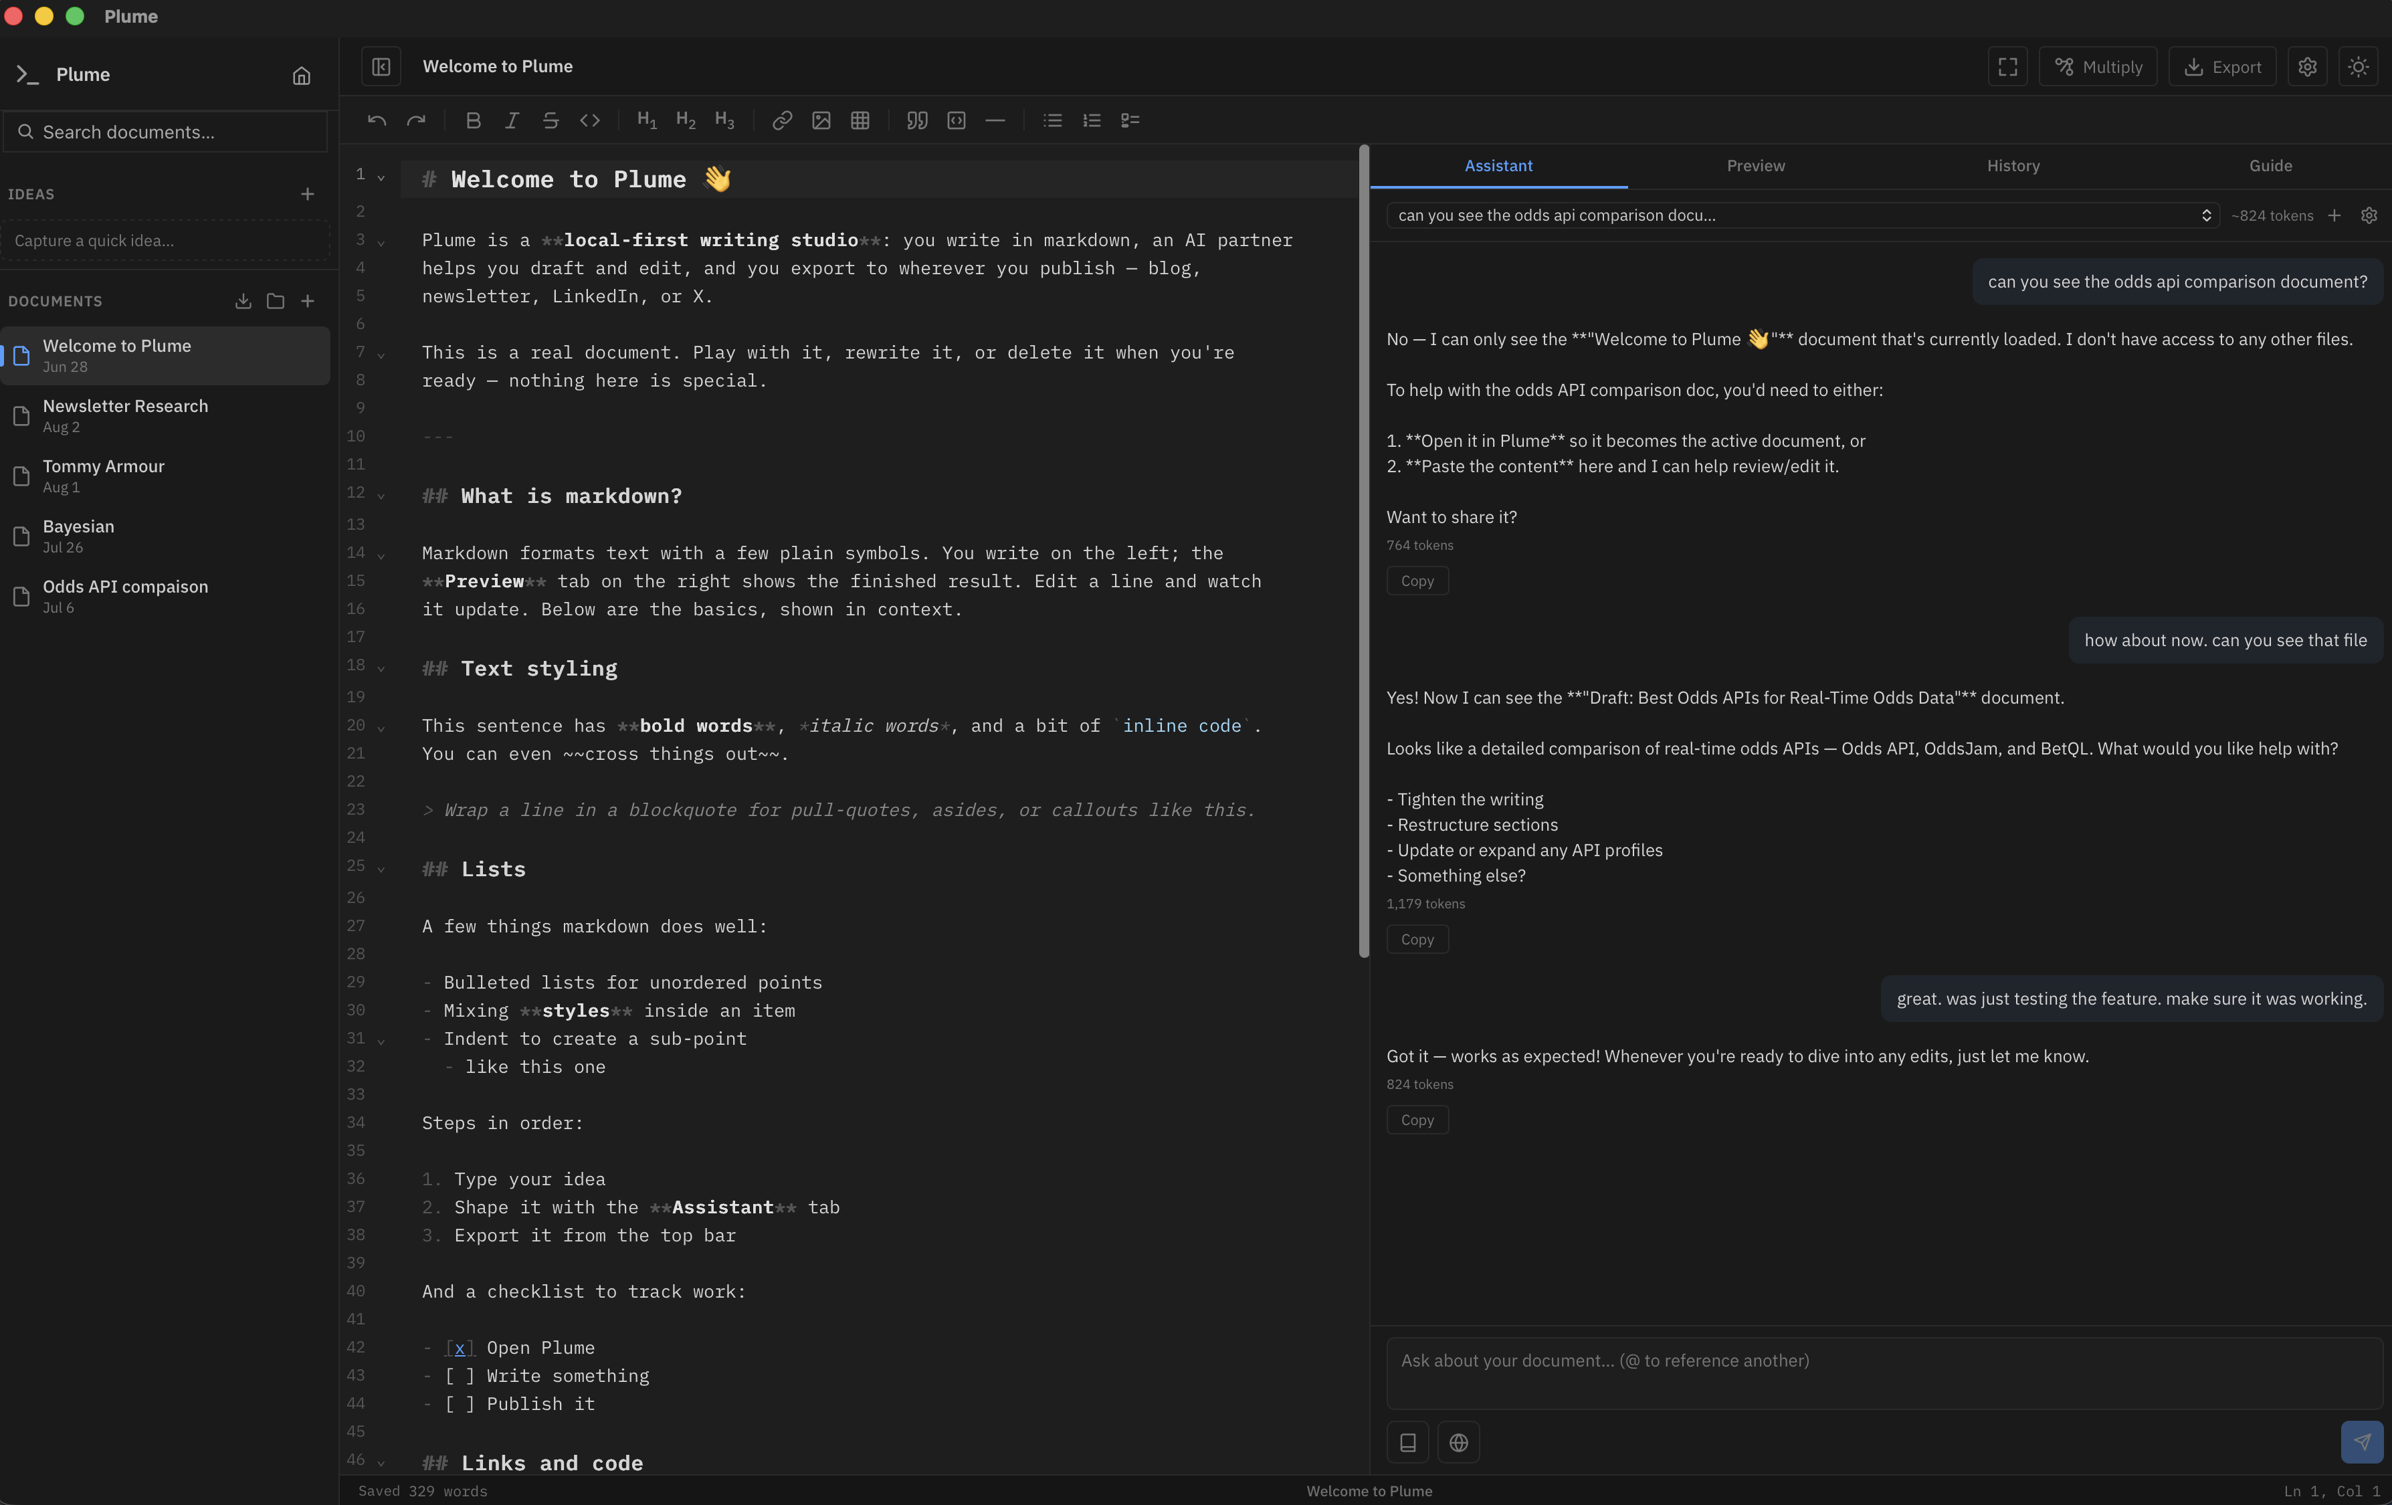The image size is (2392, 1505).
Task: Switch to the Guide tab
Action: click(x=2270, y=166)
